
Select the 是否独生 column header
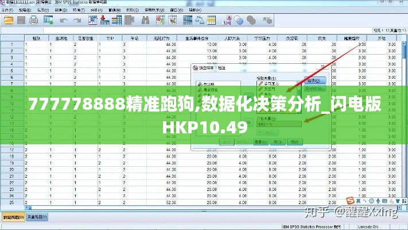[86, 39]
